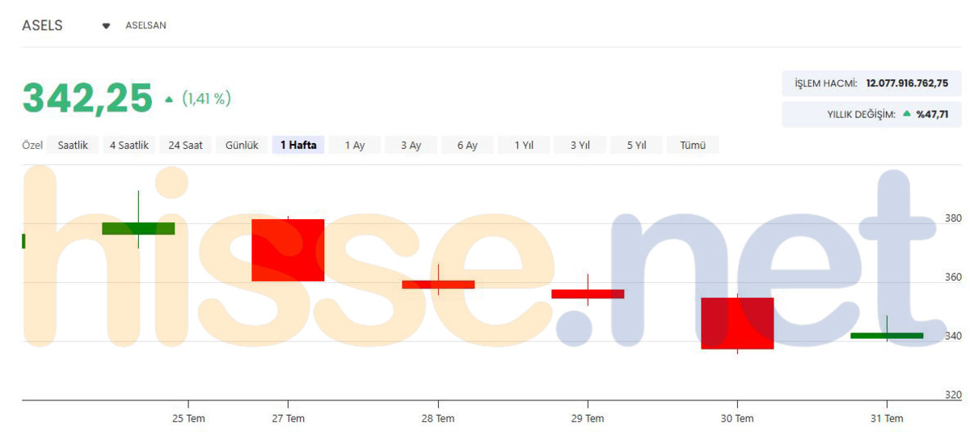Screen dimensions: 970x440
Task: Click the 29 Tem date axis label
Action: [x=588, y=418]
